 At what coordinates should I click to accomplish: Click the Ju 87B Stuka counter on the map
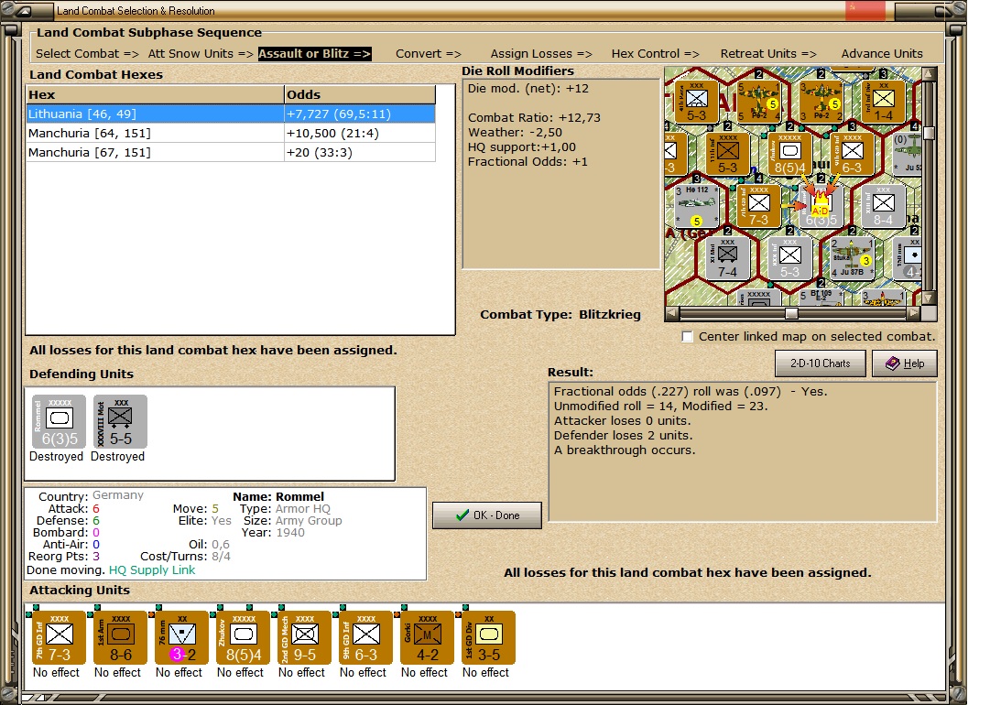point(852,257)
